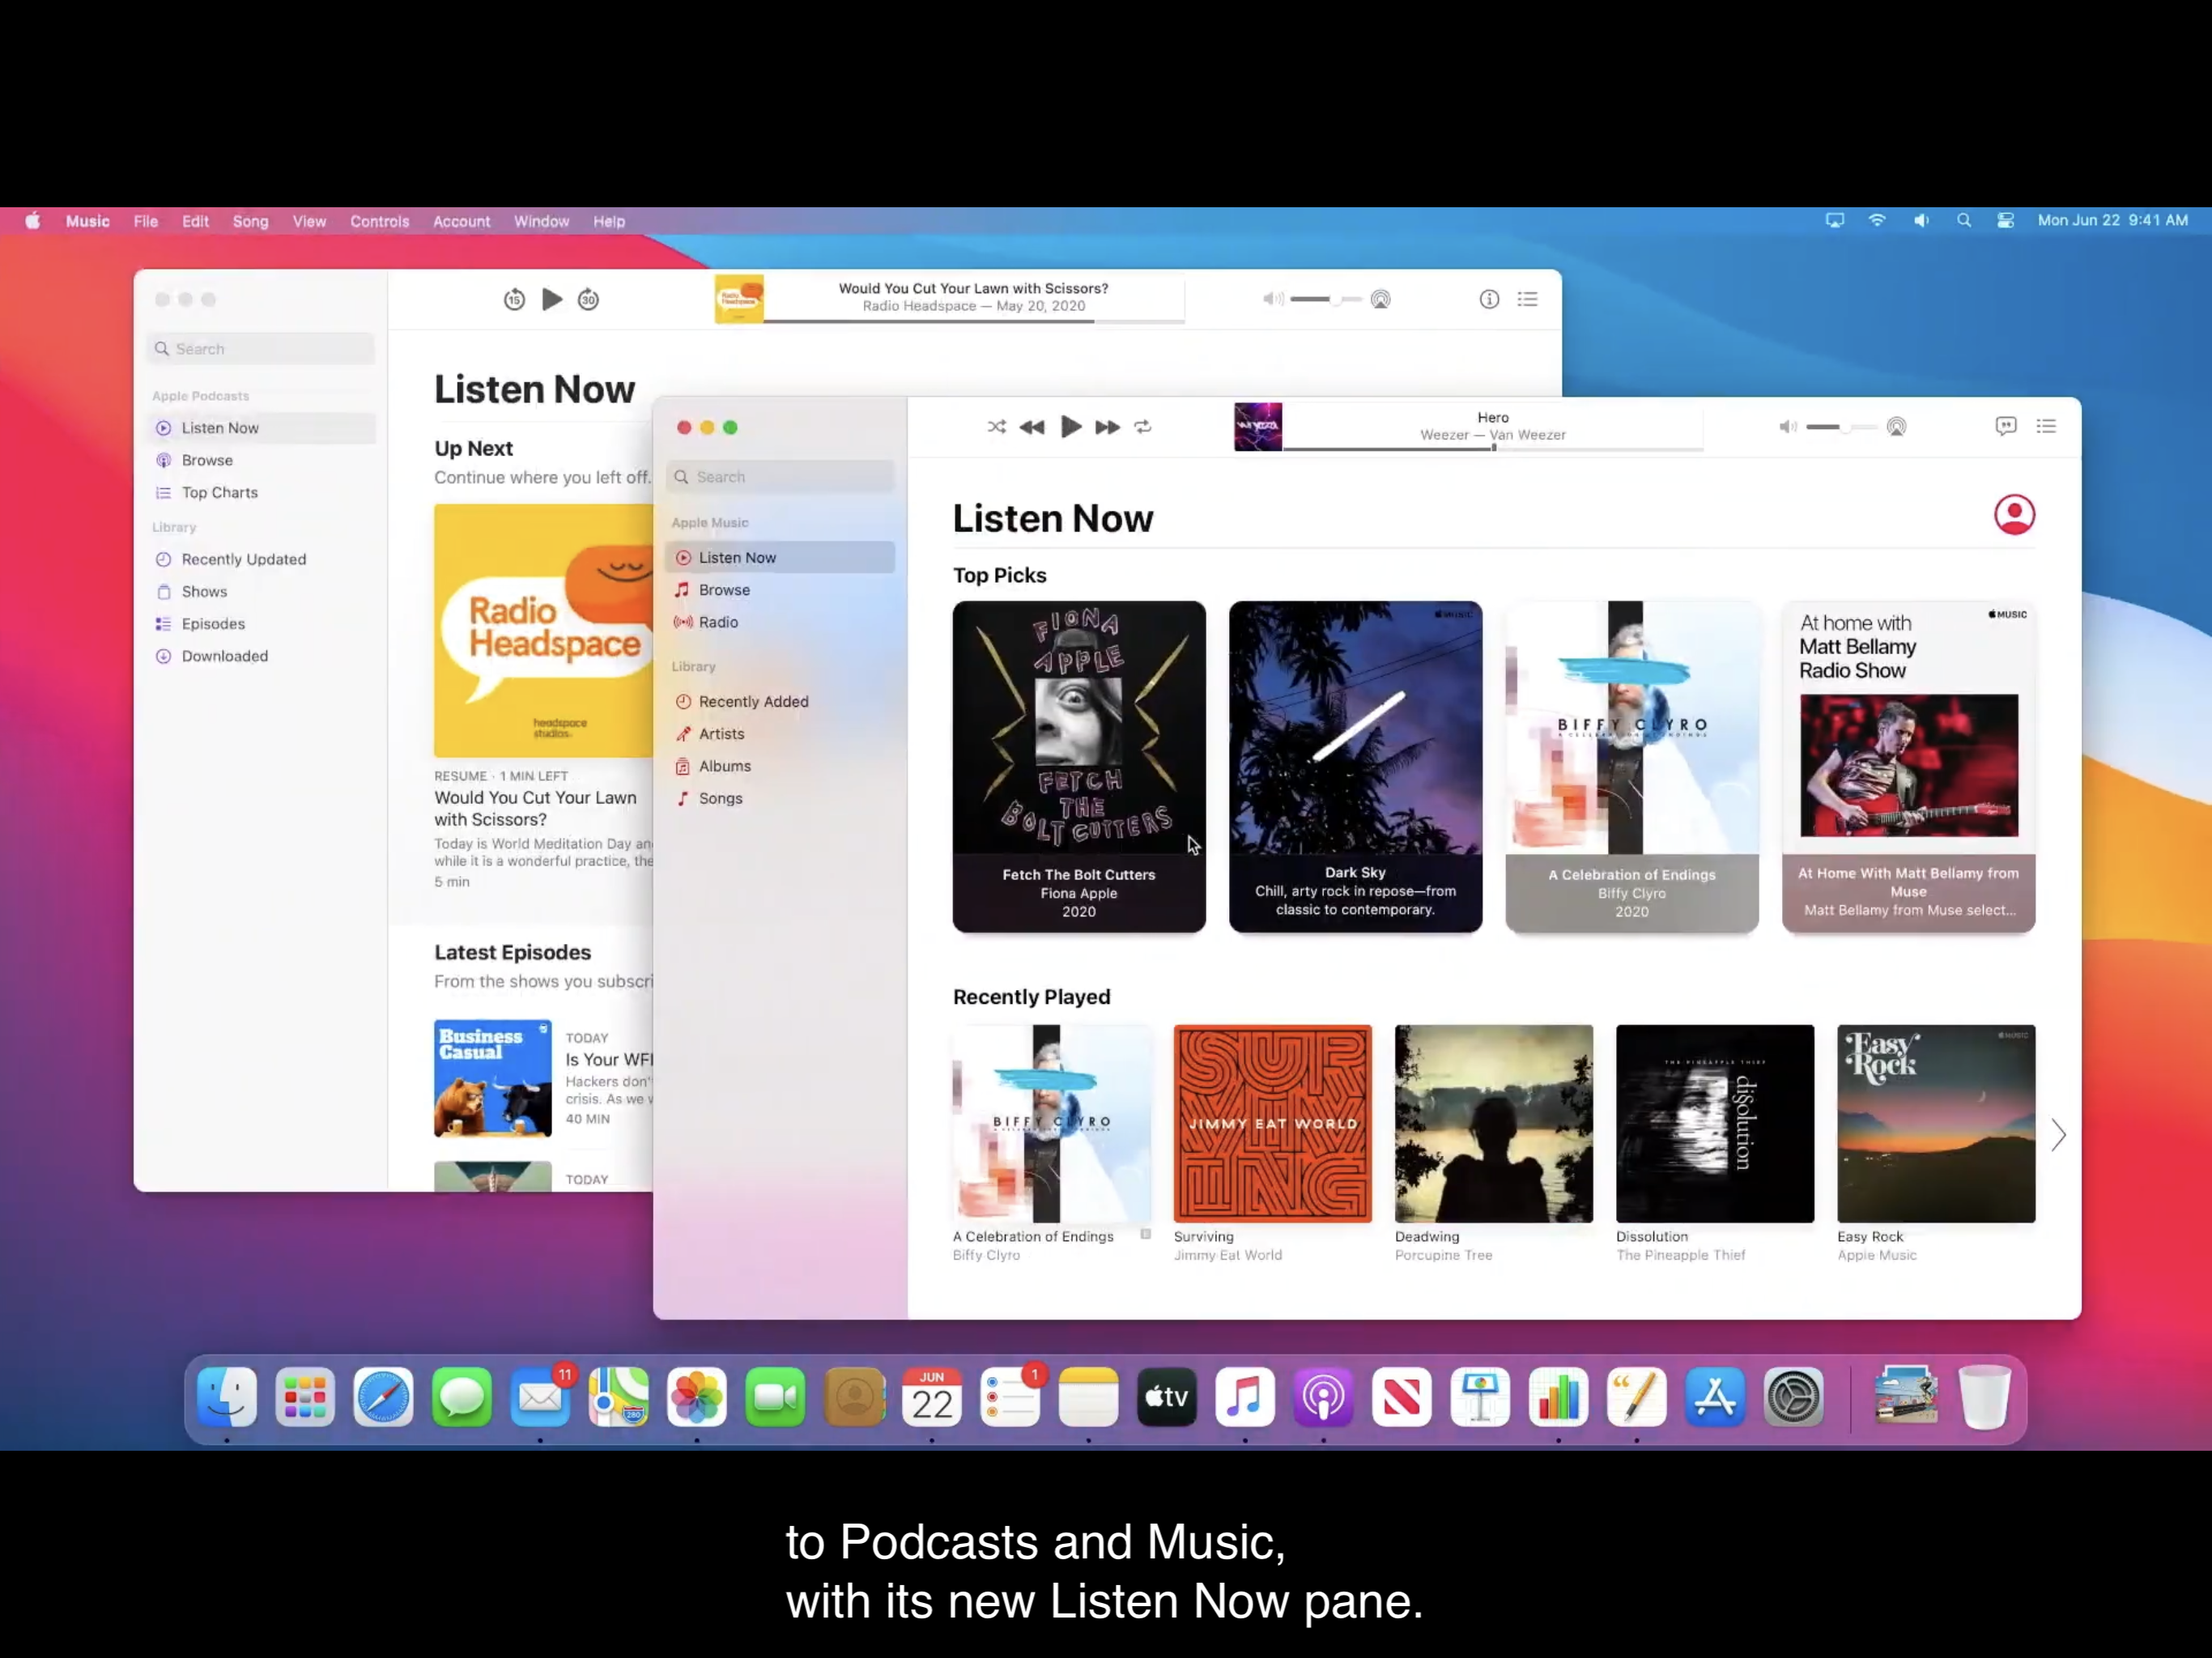Open the Account menu
Viewport: 2212px width, 1658px height.
click(461, 221)
